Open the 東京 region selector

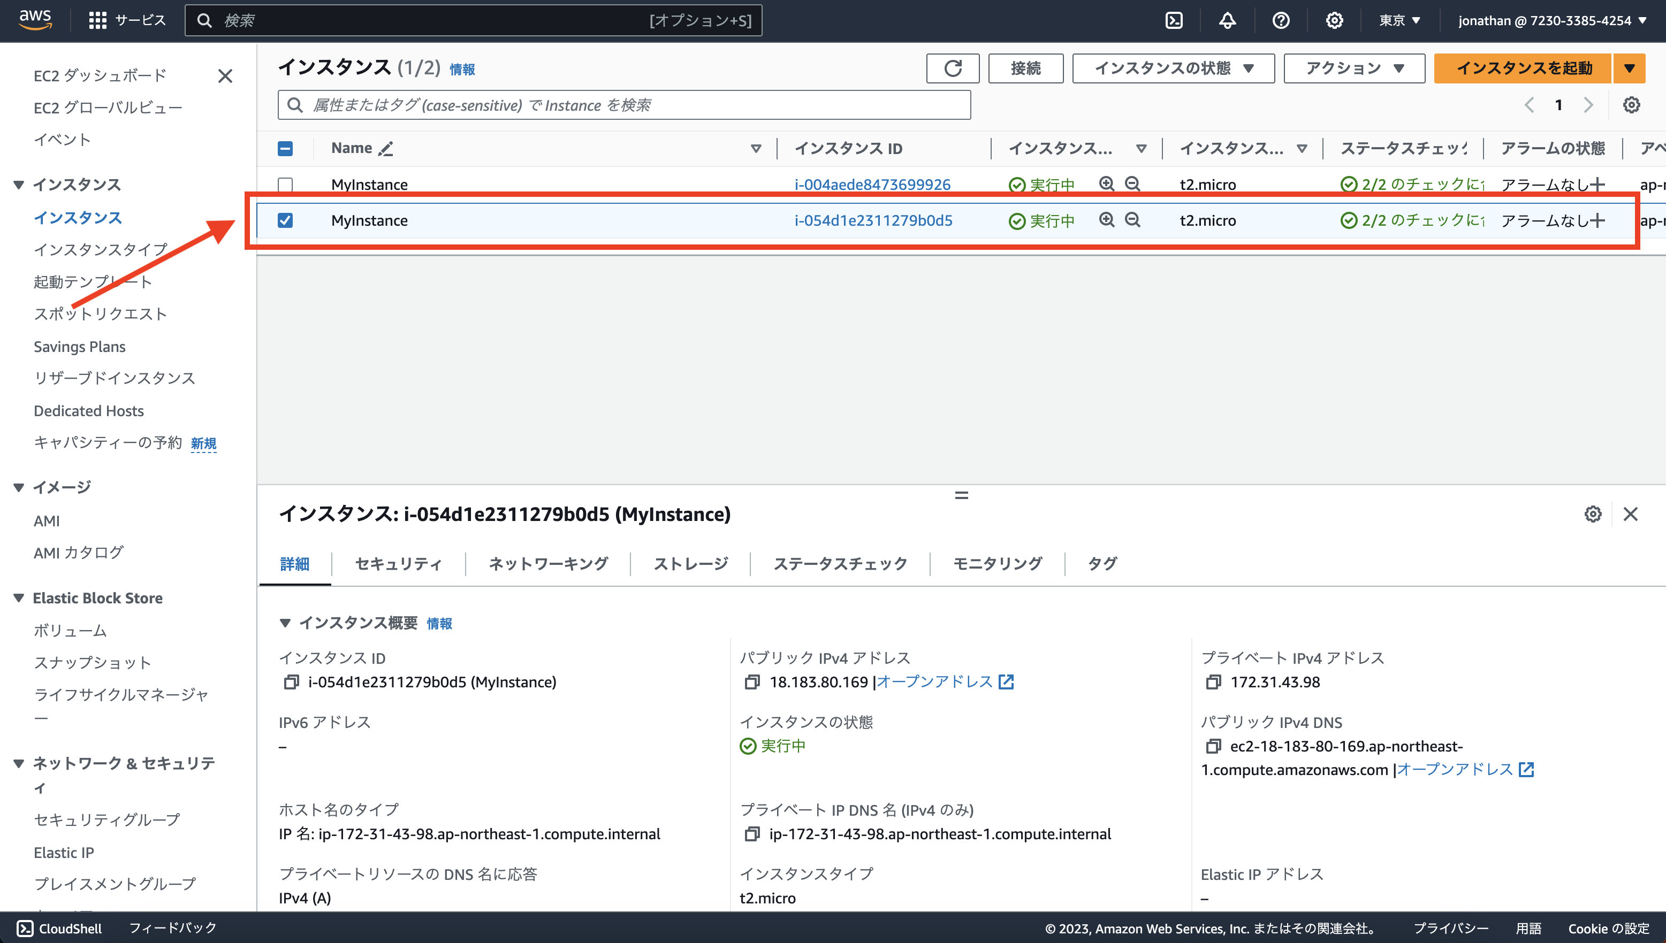1399,20
